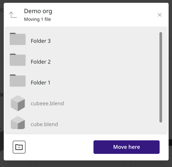This screenshot has width=172, height=167.
Task: Click the file list scrollbar
Action: tap(161, 77)
